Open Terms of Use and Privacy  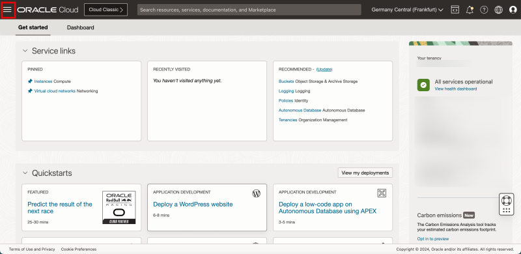pos(32,249)
